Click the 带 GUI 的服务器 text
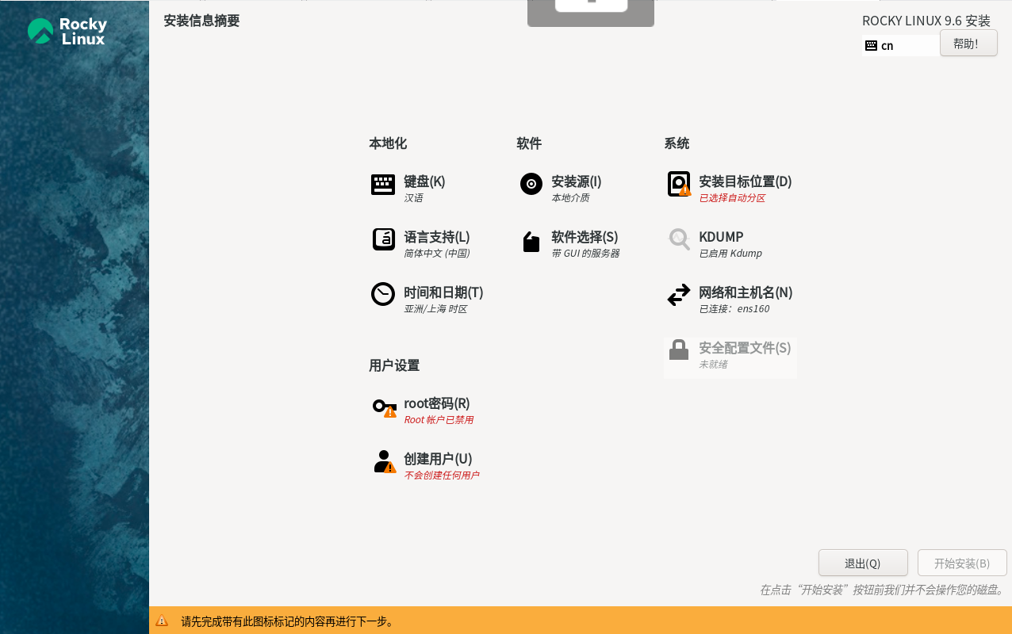 point(585,254)
